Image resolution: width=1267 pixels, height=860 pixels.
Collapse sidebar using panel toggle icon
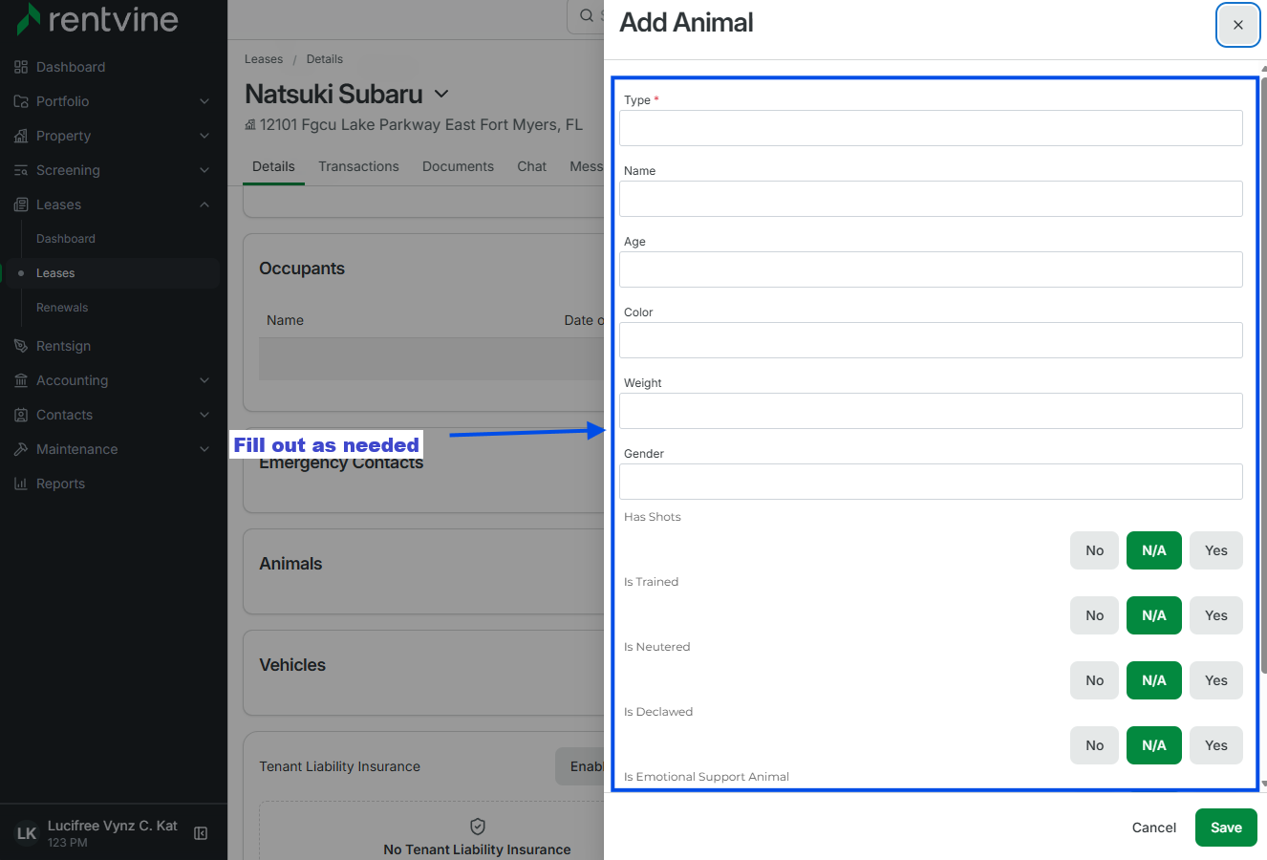201,833
